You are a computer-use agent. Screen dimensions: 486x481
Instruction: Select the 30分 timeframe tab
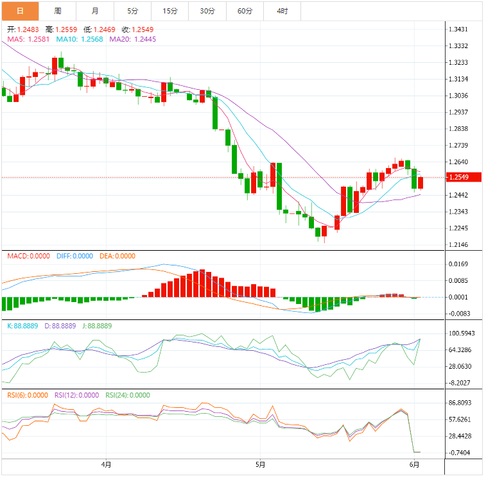(x=207, y=11)
